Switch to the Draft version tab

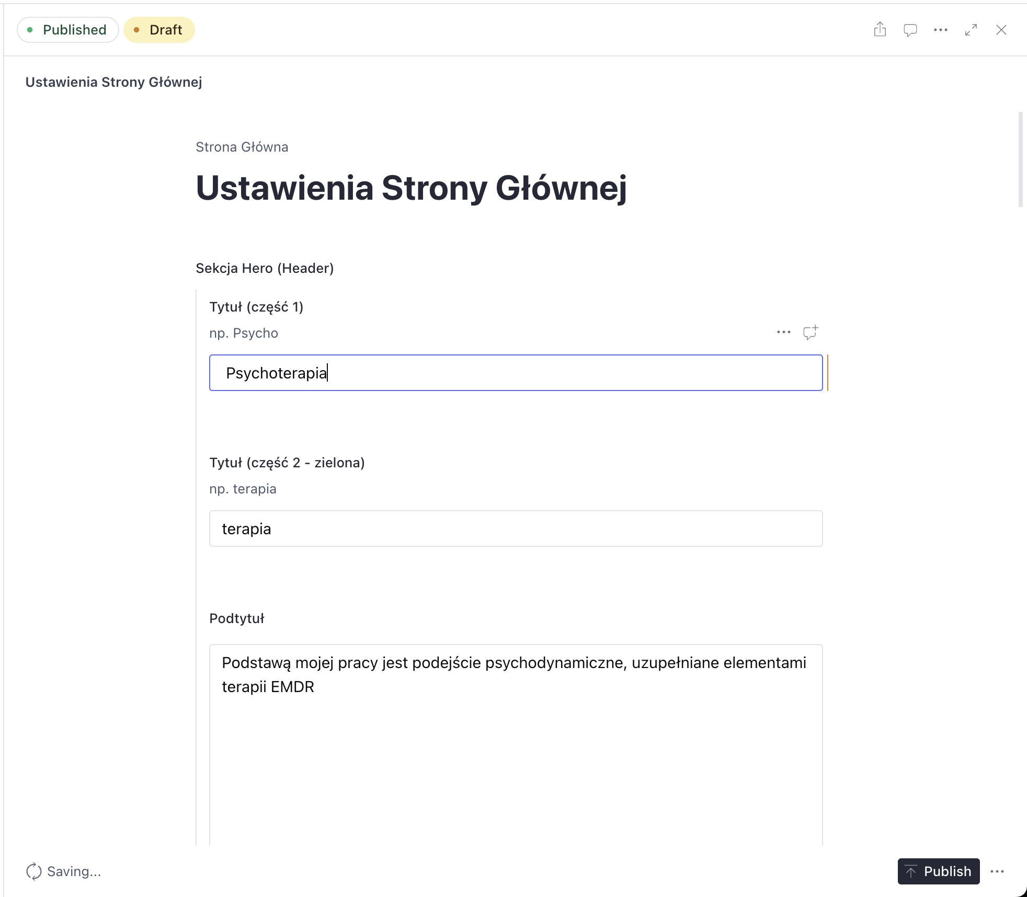click(159, 30)
